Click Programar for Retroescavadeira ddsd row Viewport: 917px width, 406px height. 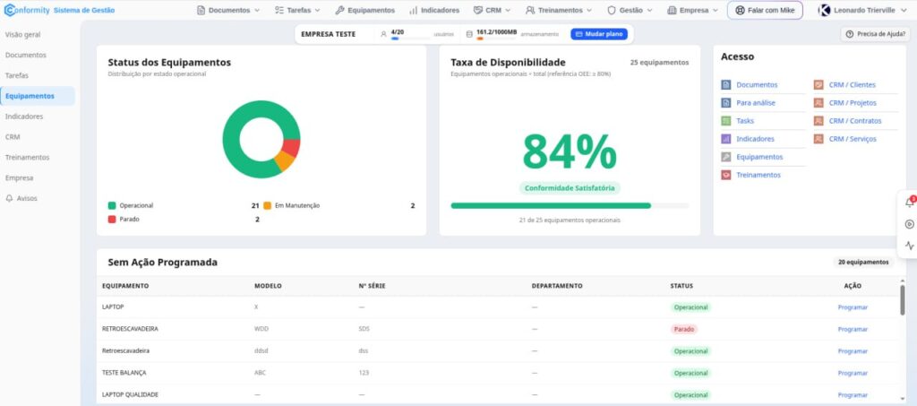point(853,351)
